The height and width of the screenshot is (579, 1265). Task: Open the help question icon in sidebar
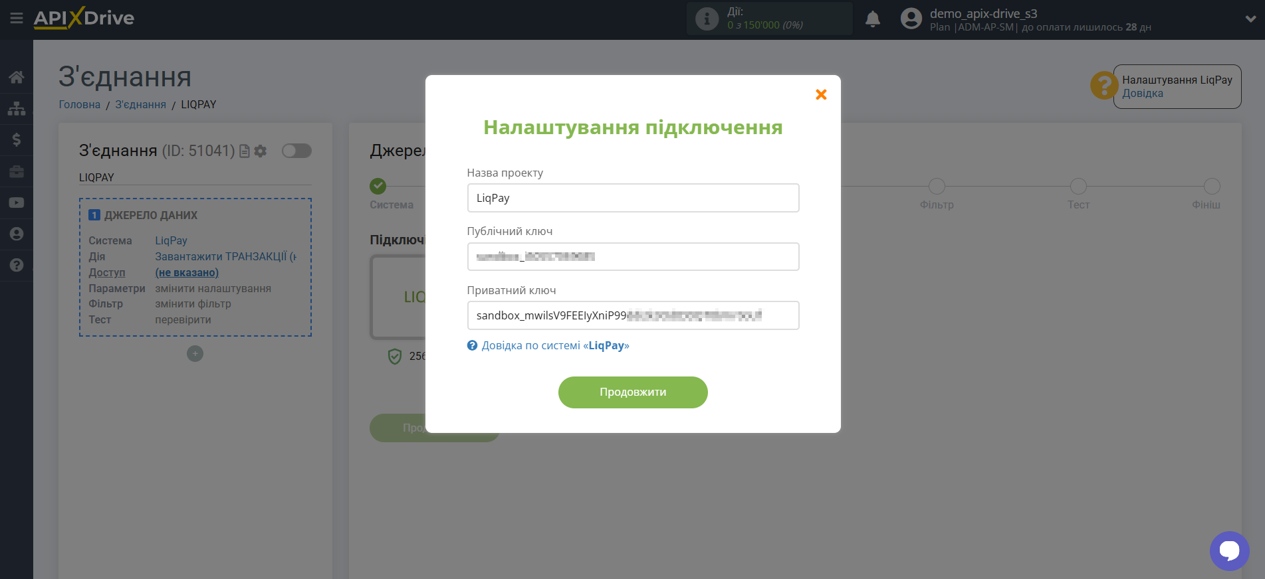click(x=17, y=265)
